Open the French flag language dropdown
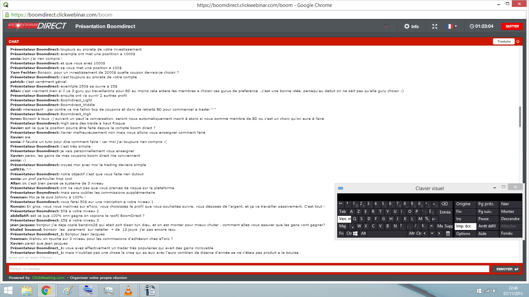The height and width of the screenshot is (297, 529). [452, 26]
